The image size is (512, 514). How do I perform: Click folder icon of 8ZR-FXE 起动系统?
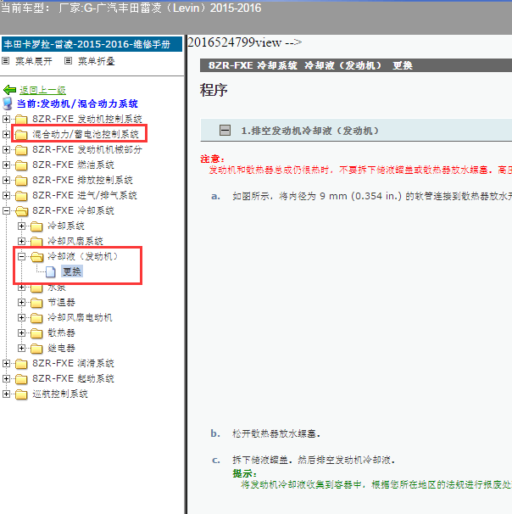coord(21,378)
